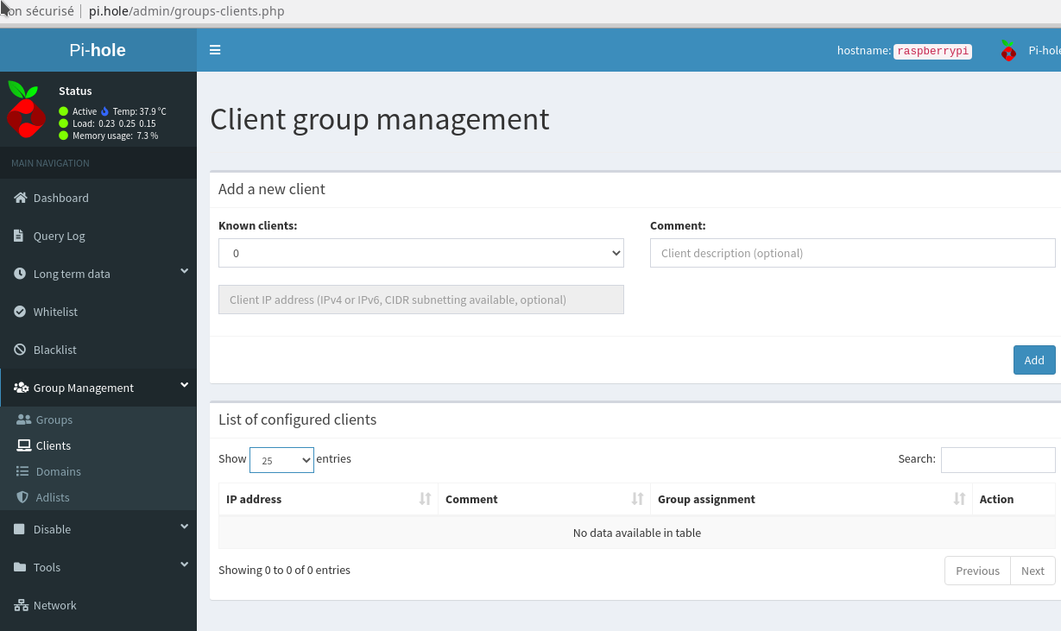Sort by IP address column arrows
Screen dimensions: 1061x631
coord(425,499)
